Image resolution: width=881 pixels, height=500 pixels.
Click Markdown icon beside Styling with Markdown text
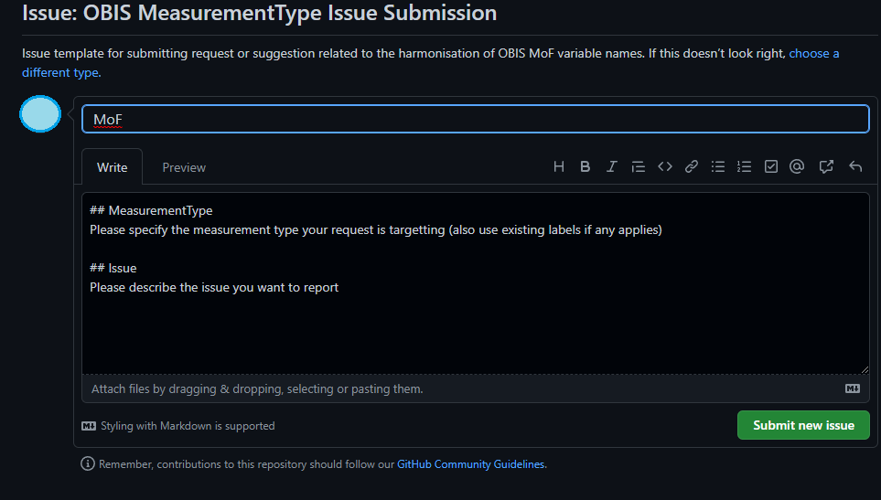click(89, 426)
